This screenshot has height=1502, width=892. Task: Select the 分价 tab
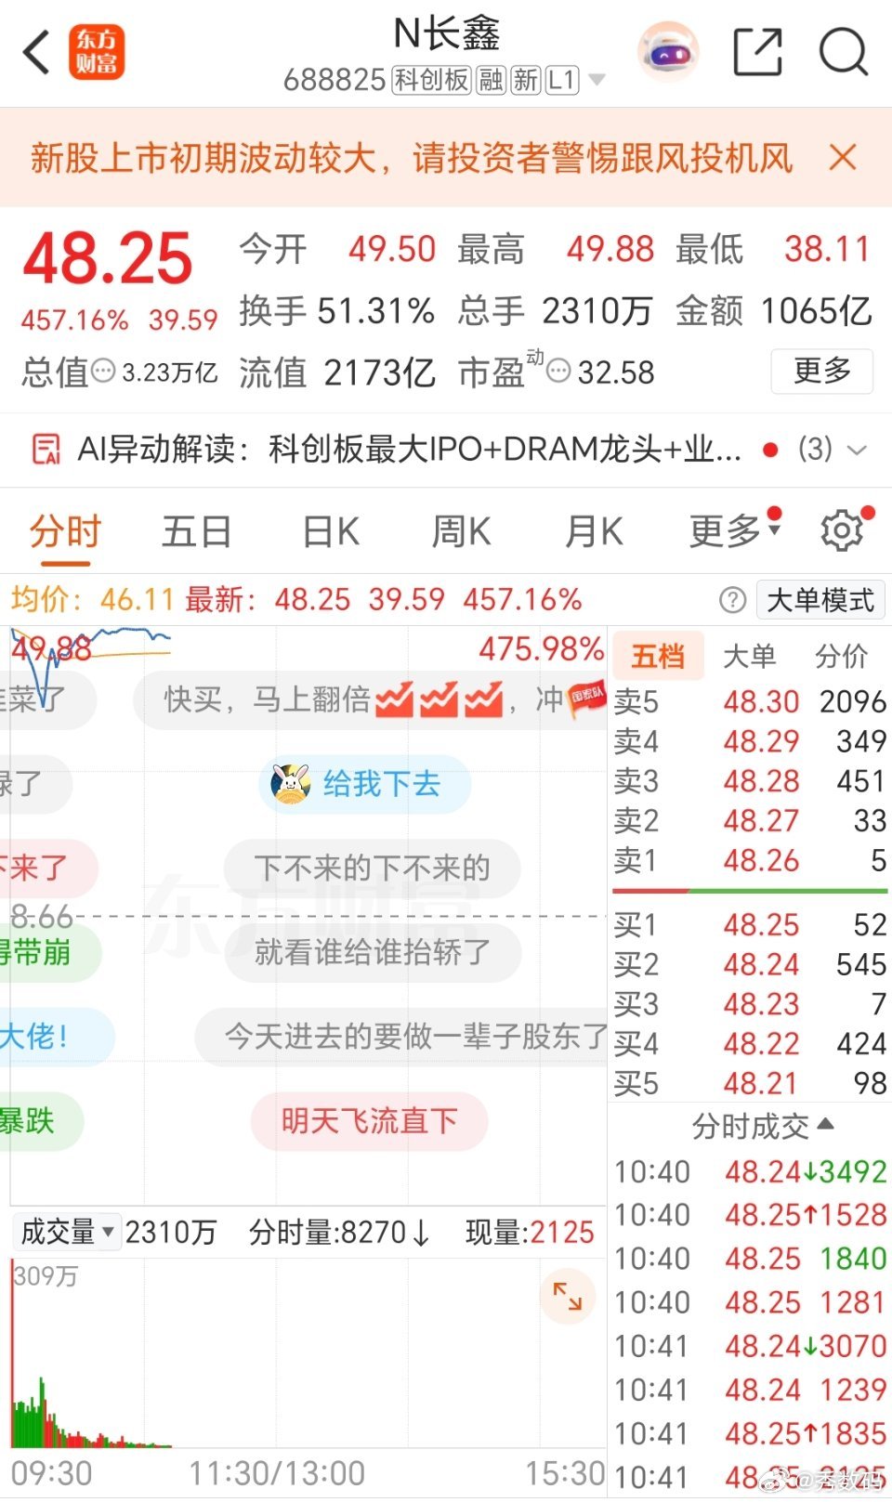click(841, 656)
